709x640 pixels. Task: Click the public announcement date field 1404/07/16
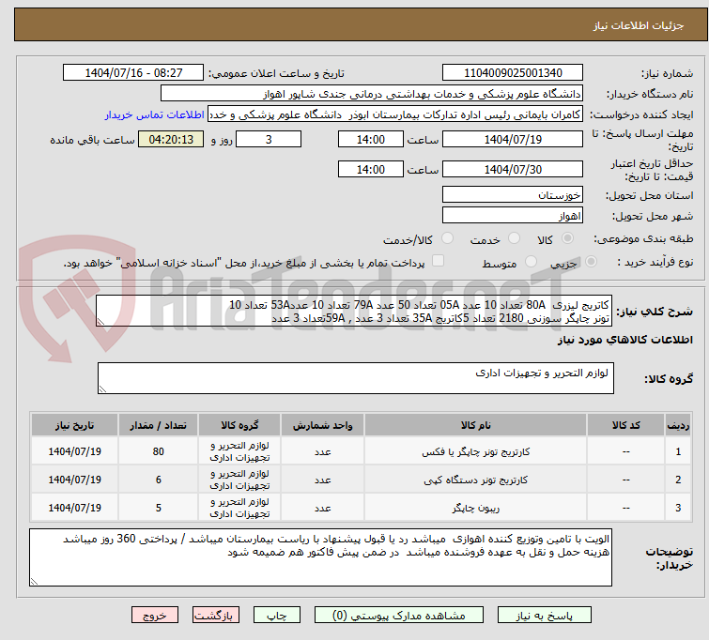tap(133, 73)
